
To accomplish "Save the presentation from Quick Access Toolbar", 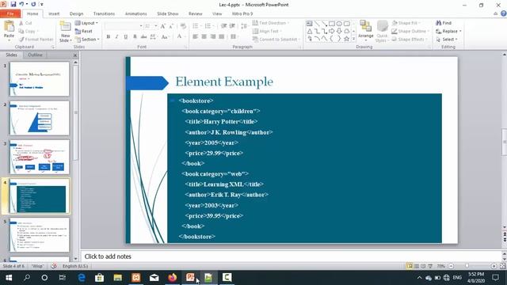I will [13, 4].
